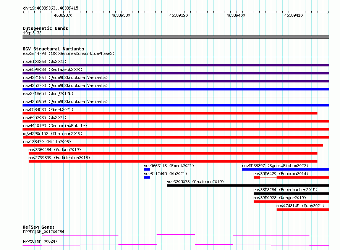340x250 pixels.
Task: Click the nsv6112445 (Wu2021) label
Action: (165, 174)
